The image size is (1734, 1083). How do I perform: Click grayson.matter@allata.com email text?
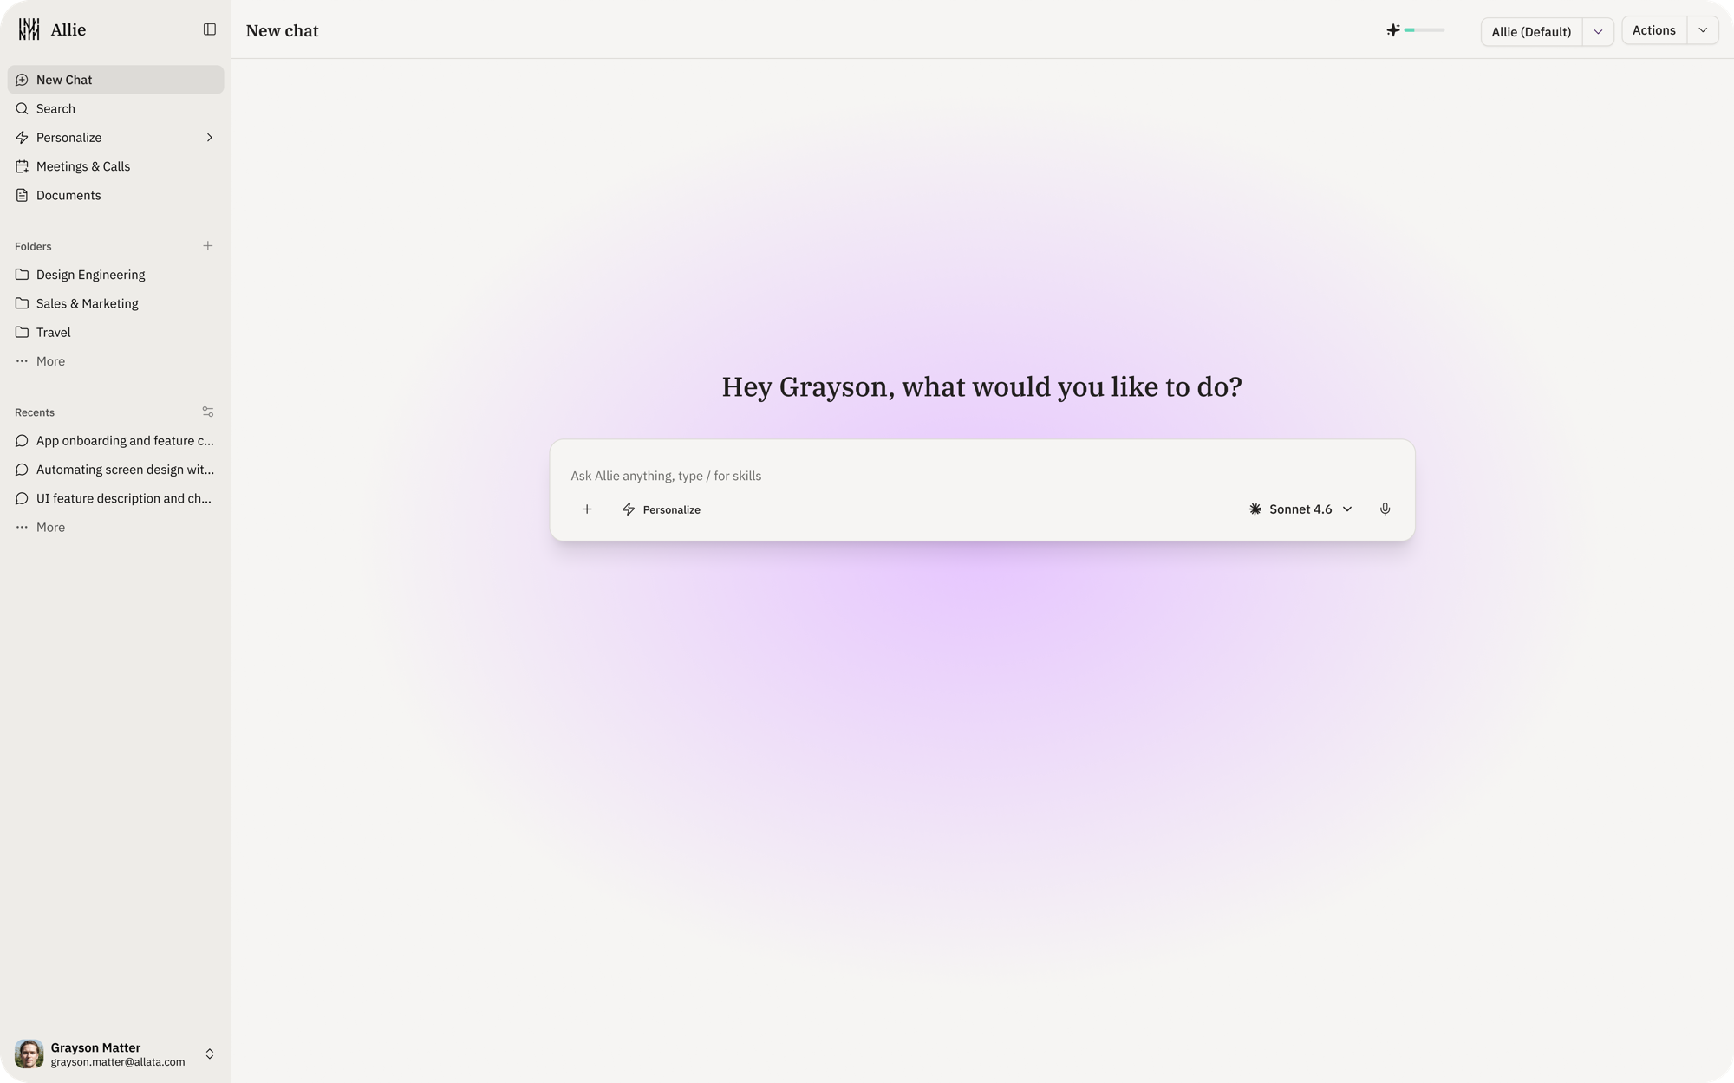point(118,1062)
